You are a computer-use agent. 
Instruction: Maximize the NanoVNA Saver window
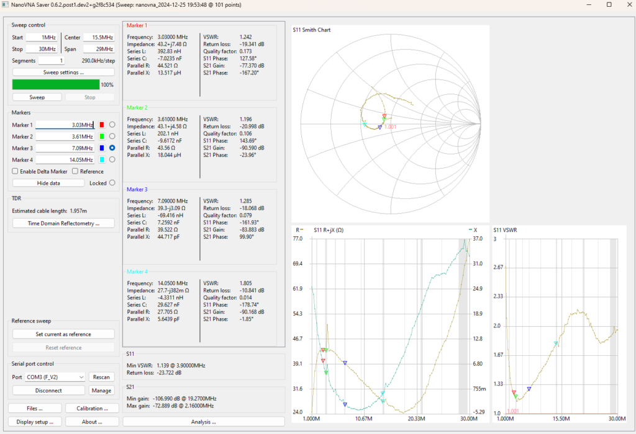point(609,5)
